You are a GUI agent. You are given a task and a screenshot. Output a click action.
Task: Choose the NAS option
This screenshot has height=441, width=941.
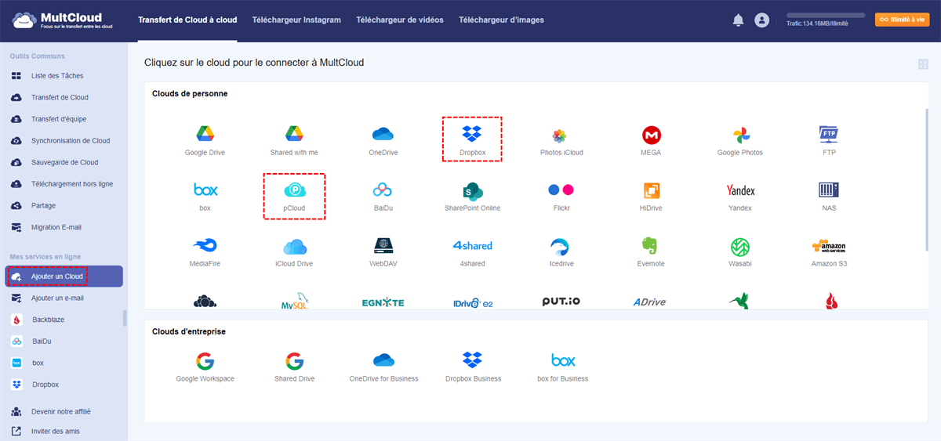tap(829, 196)
